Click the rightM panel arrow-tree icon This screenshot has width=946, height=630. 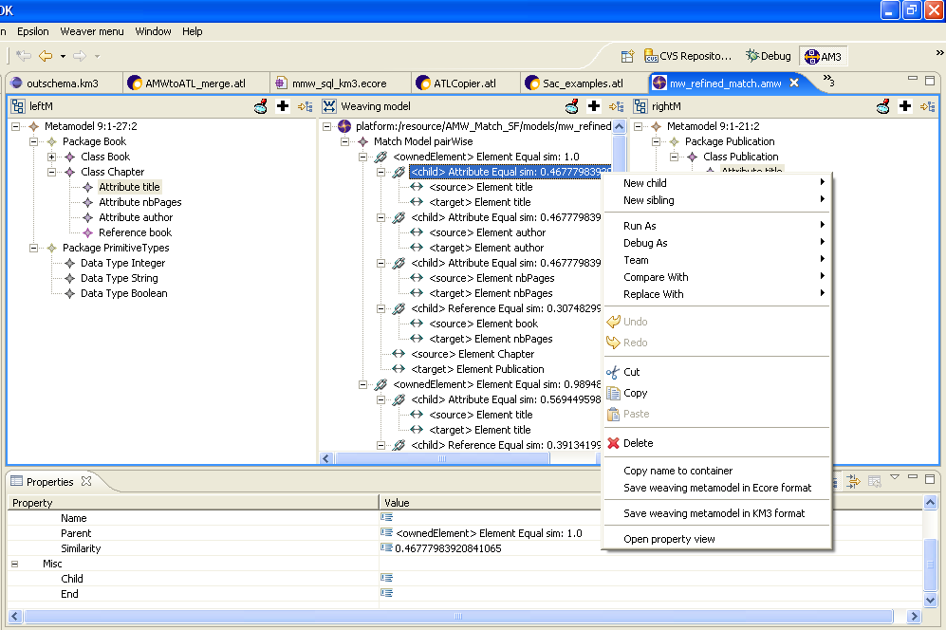pos(928,107)
